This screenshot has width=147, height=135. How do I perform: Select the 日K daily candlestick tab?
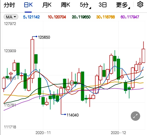(x=28, y=5)
